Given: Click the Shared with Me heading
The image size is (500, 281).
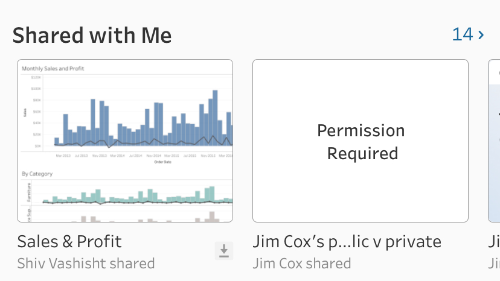Looking at the screenshot, I should click(x=92, y=35).
